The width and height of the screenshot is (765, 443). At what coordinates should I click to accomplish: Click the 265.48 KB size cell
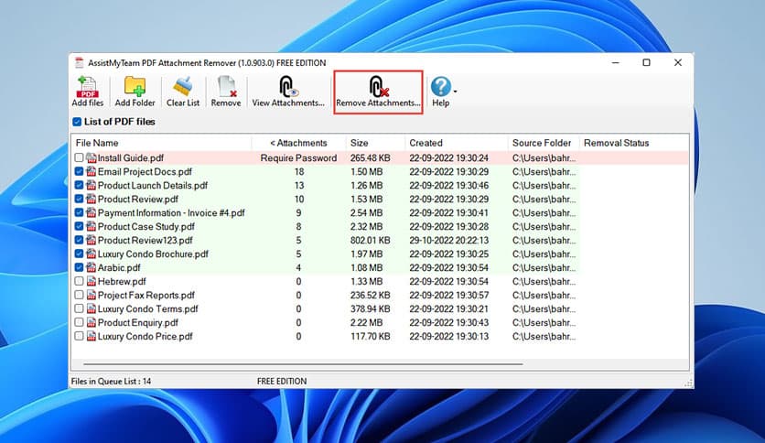coord(370,157)
